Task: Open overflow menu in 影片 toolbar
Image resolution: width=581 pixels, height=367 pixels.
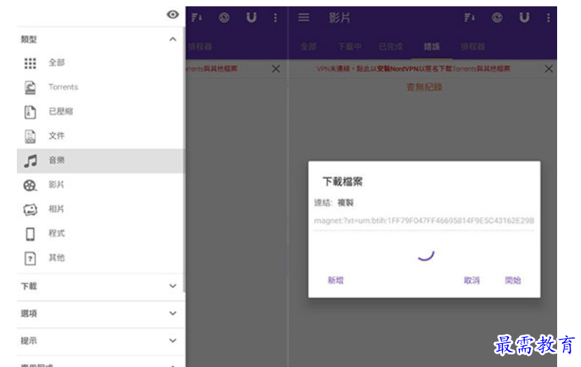Action: click(549, 18)
